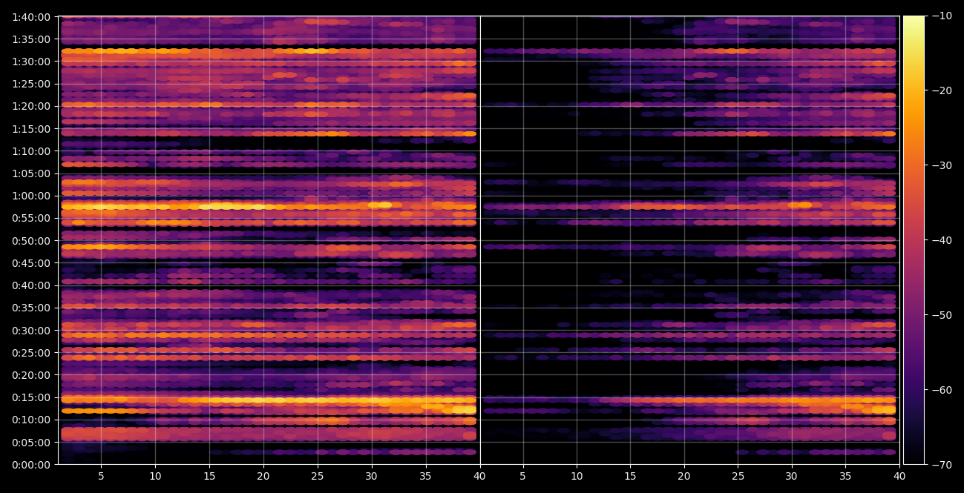Click the 0:50:00 y-axis tick label
The image size is (964, 493).
click(x=30, y=241)
